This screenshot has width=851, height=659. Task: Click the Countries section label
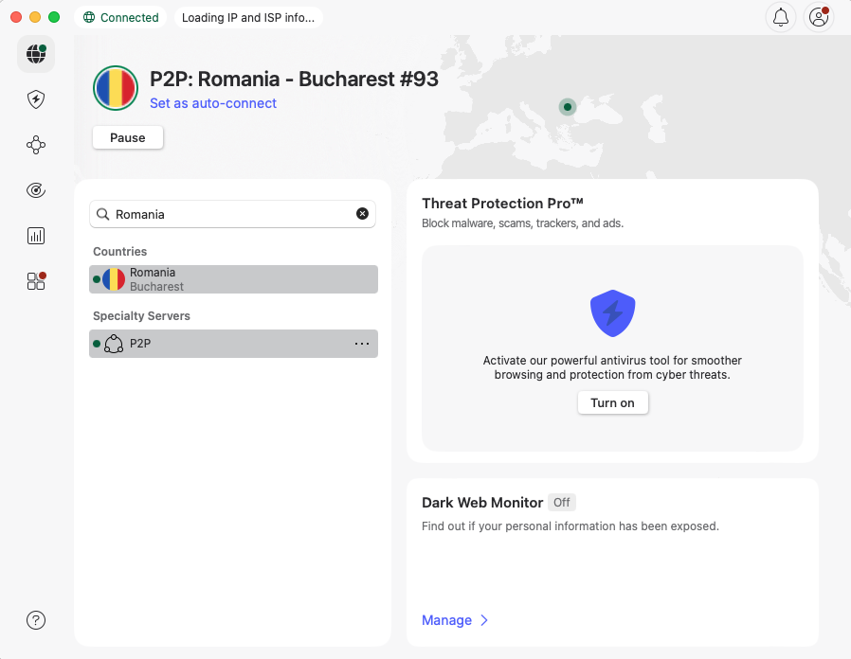120,251
